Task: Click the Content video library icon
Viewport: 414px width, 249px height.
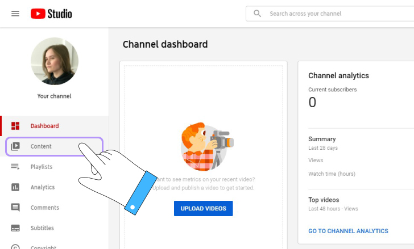Action: pos(15,146)
